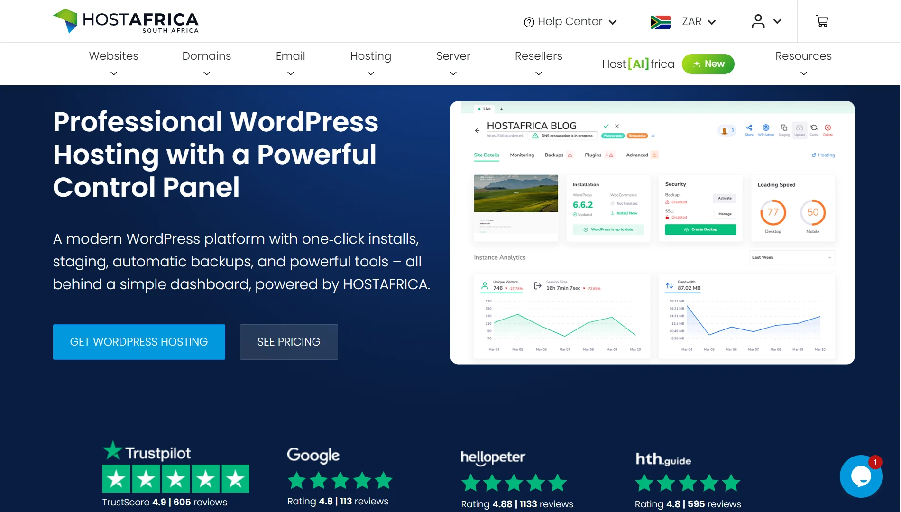This screenshot has height=512, width=901.
Task: Click the 'Rating 4.88 | 1133 reviews' text
Action: tap(517, 504)
